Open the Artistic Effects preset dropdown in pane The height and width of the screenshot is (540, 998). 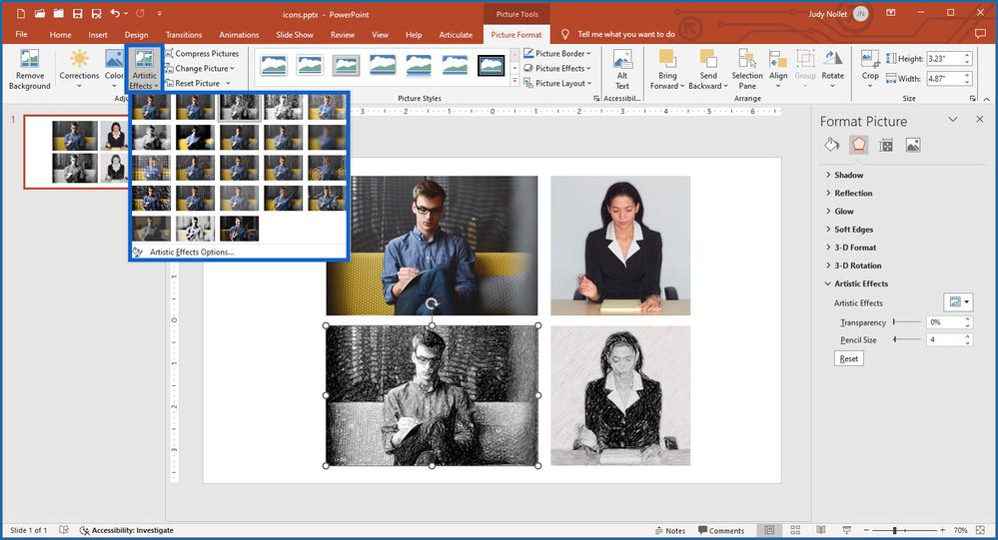point(957,302)
